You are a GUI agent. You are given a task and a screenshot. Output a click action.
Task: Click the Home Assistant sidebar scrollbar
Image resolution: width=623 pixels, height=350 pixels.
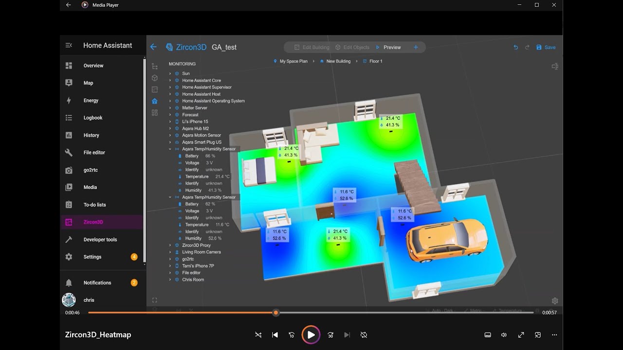tap(145, 160)
